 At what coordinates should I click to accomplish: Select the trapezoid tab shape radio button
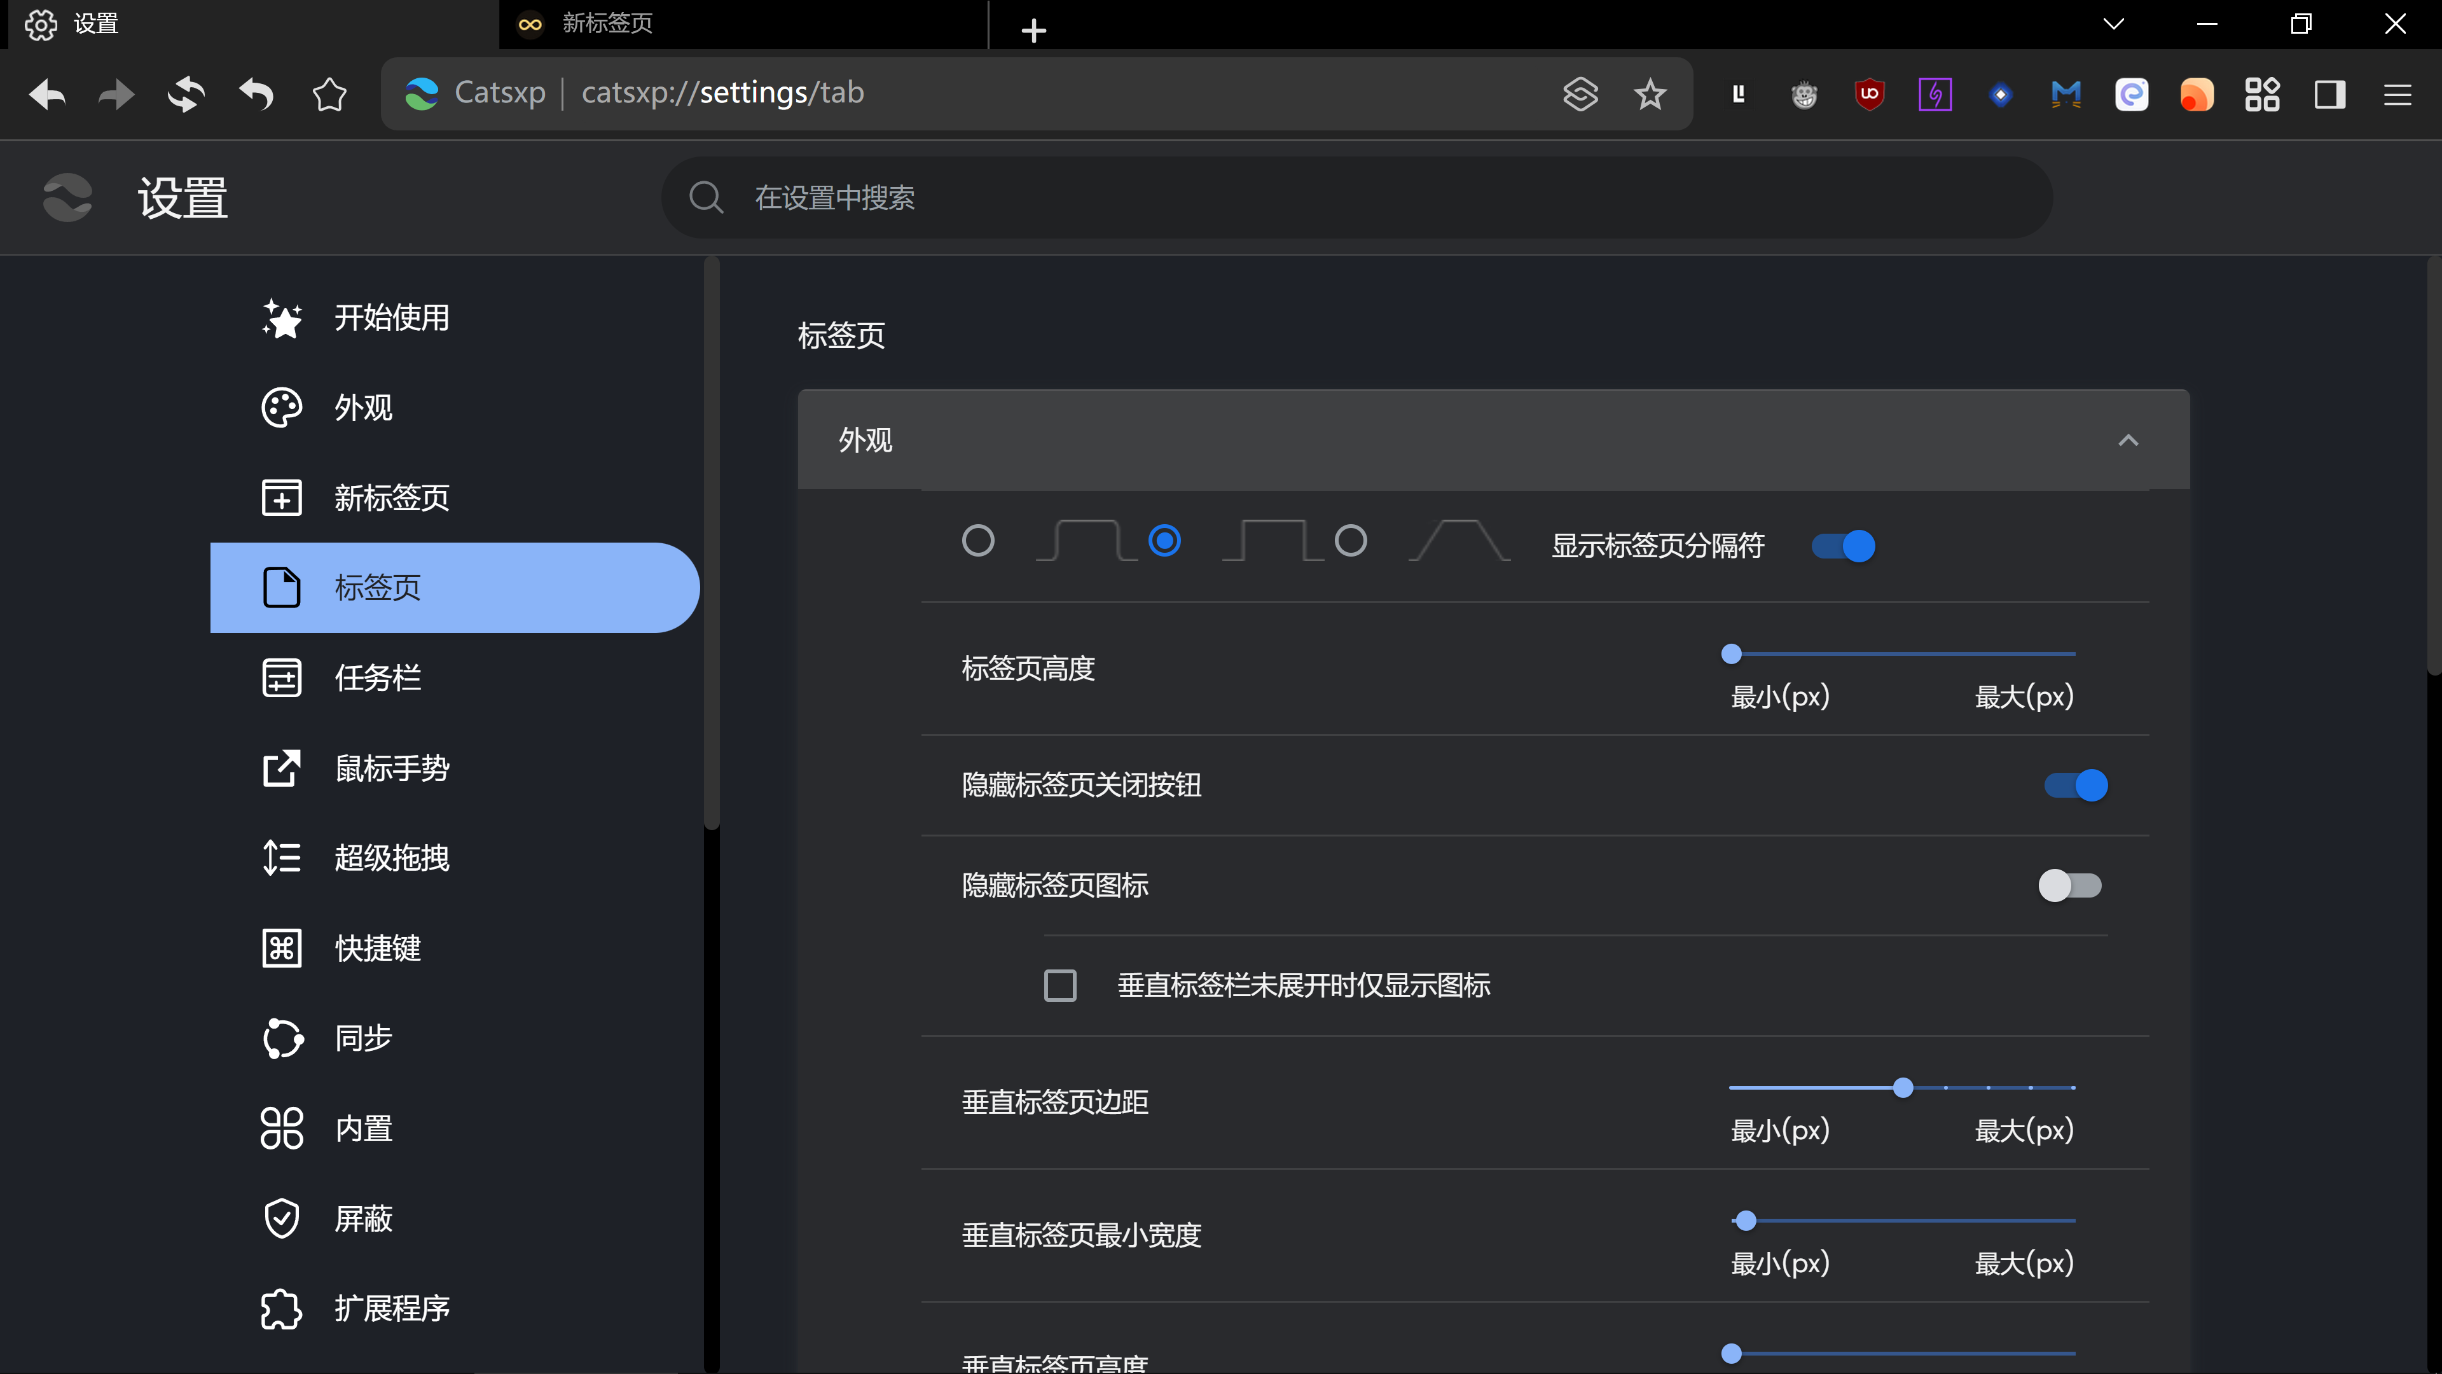pos(1351,541)
